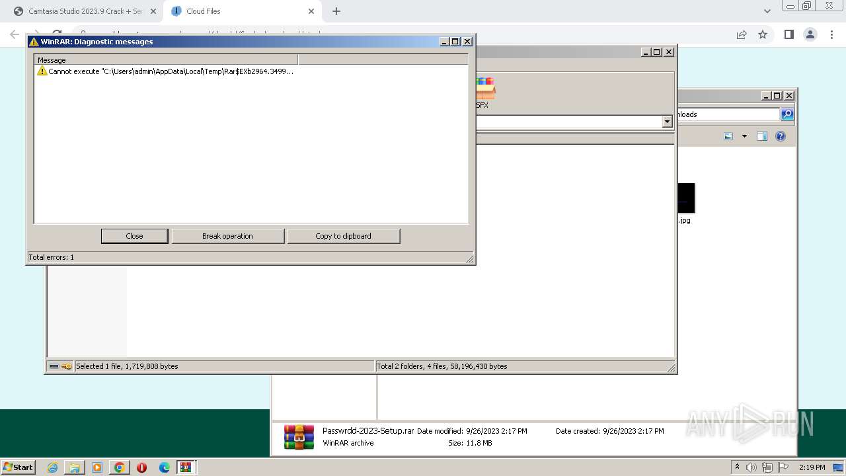Switch to the Cloud Files tab

coord(241,11)
